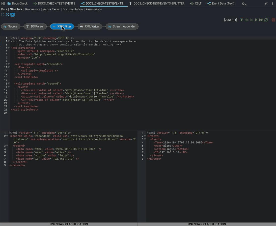Click the version="2.0" line in XSLT

(29, 58)
